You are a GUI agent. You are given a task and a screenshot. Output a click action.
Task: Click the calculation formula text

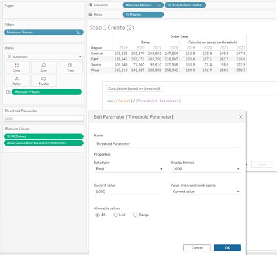pos(144,101)
